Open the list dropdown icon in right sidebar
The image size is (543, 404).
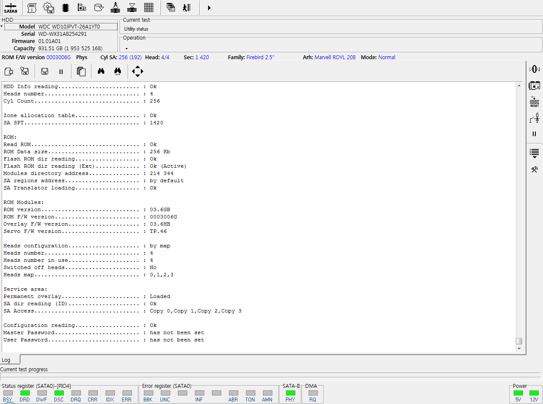tap(534, 153)
